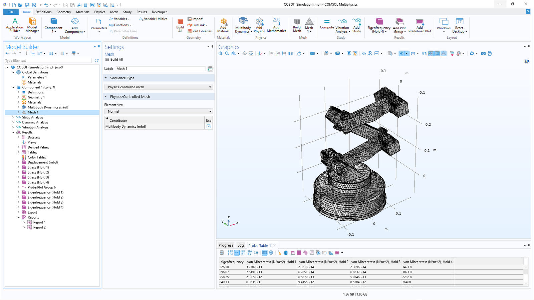The height and width of the screenshot is (300, 534).
Task: Expand the Static Analysis tree node
Action: click(x=13, y=117)
